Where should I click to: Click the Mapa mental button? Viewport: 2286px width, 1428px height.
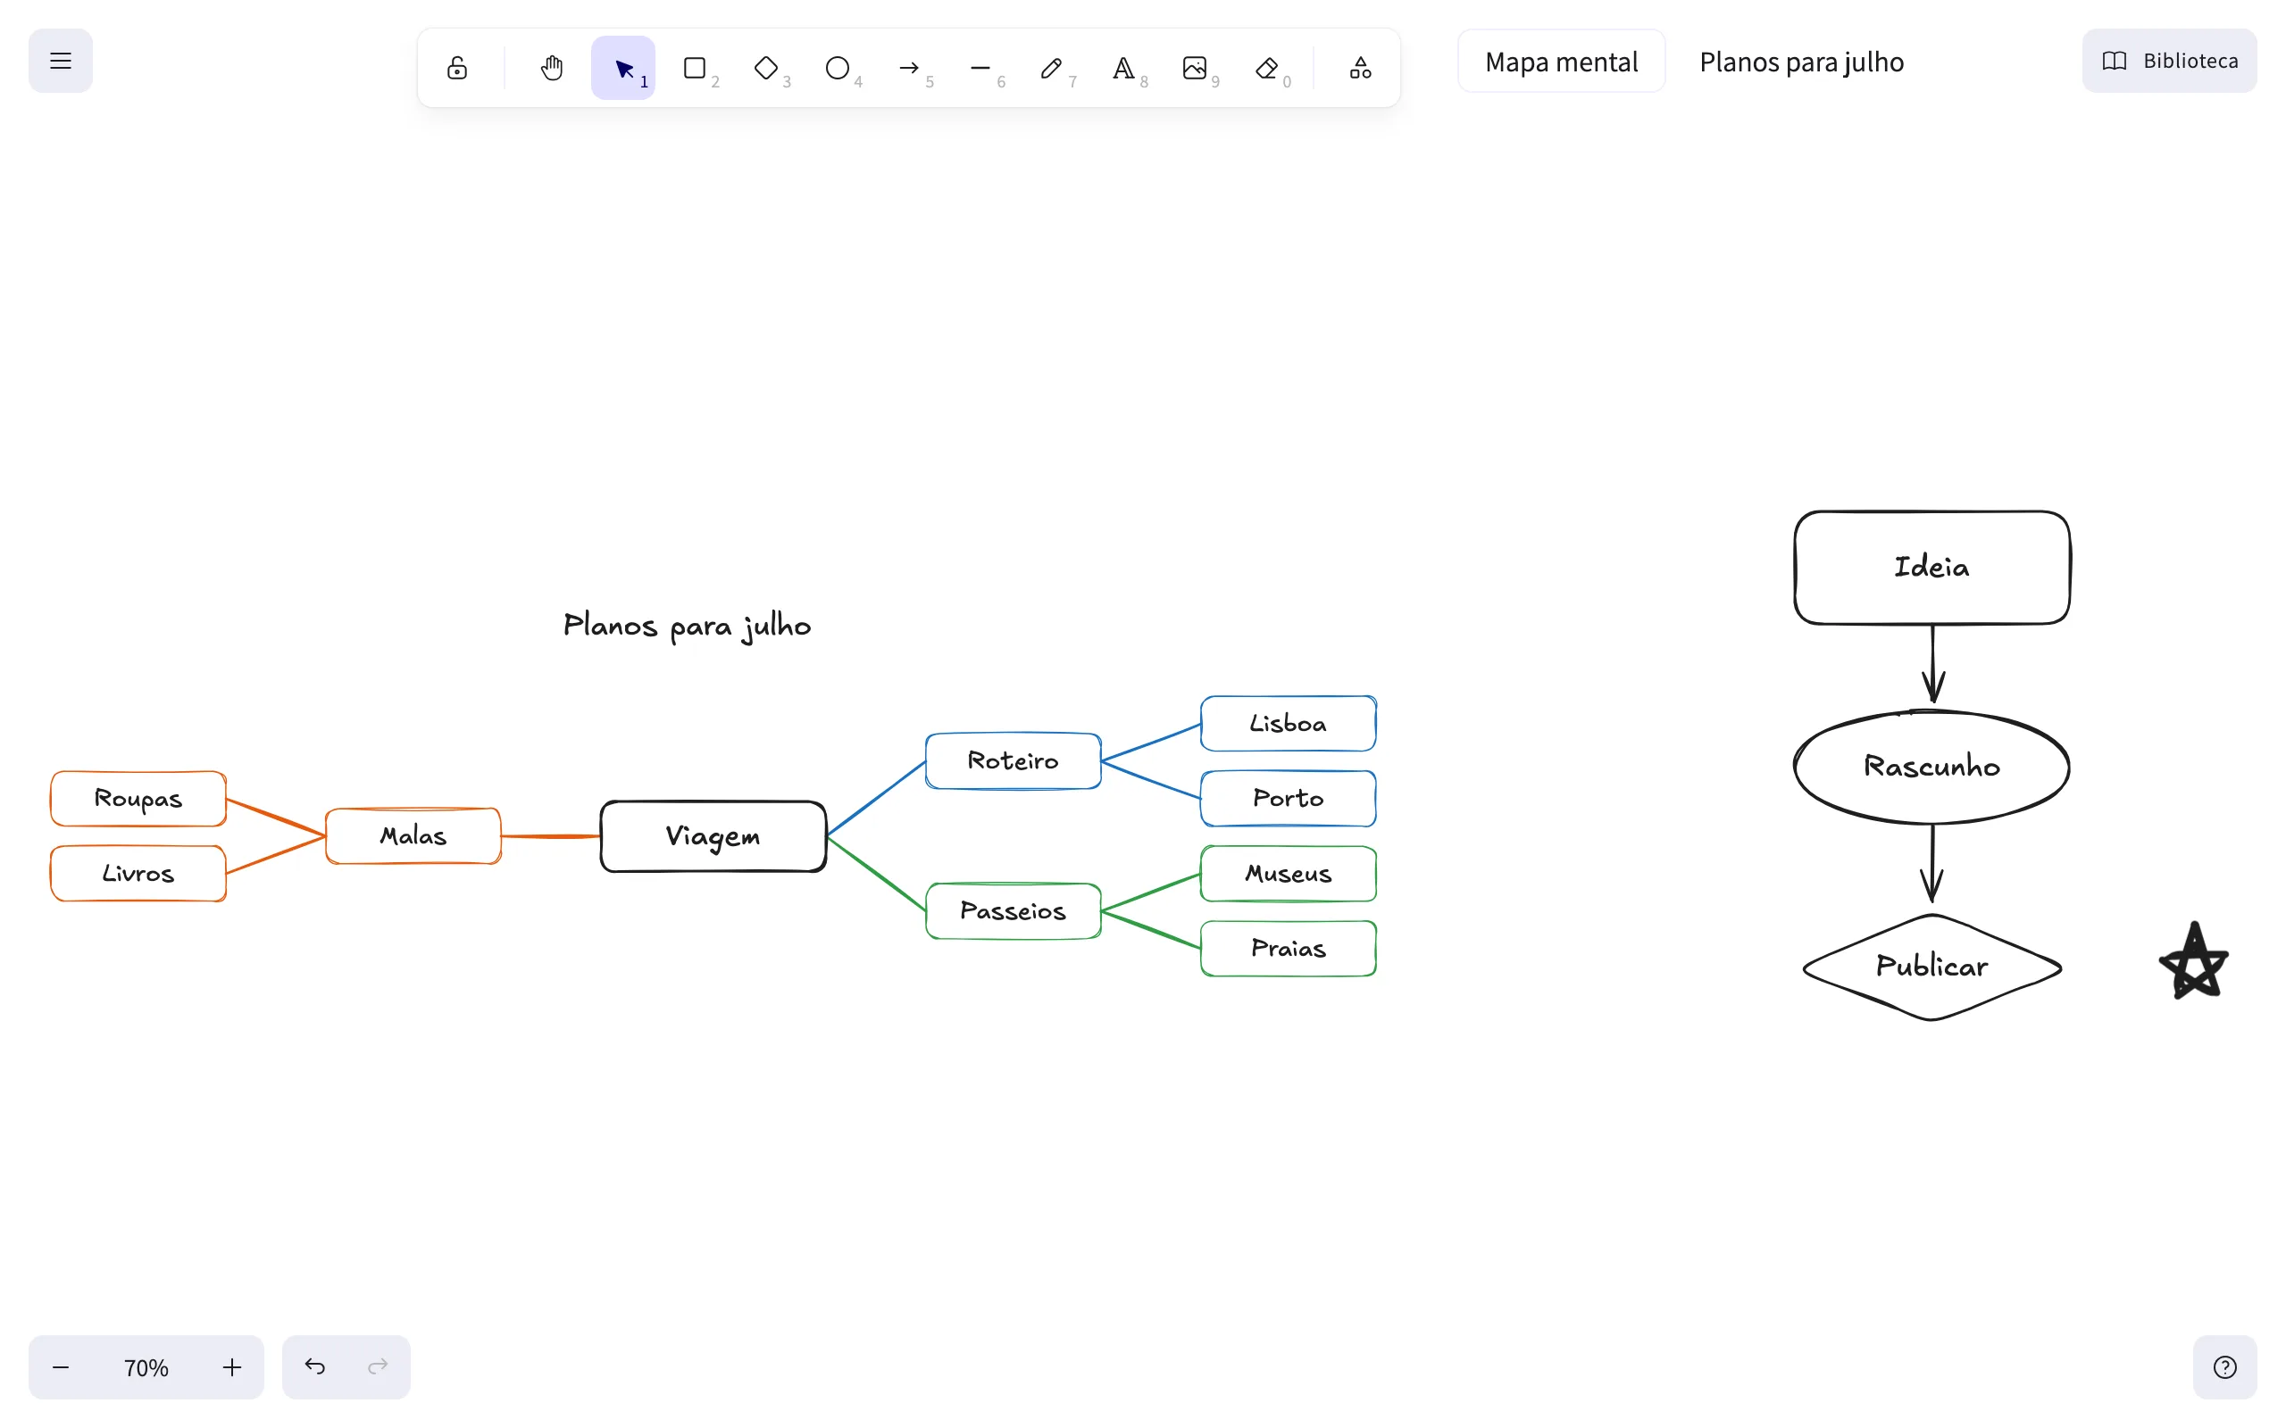pyautogui.click(x=1562, y=62)
